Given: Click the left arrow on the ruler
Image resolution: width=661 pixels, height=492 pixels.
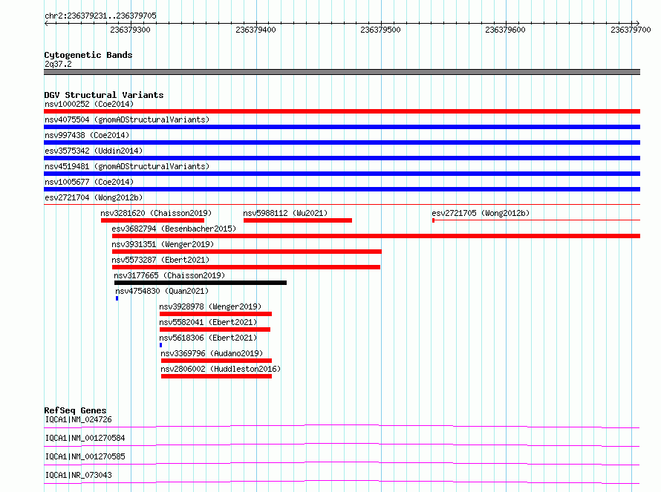Looking at the screenshot, I should 46,23.
